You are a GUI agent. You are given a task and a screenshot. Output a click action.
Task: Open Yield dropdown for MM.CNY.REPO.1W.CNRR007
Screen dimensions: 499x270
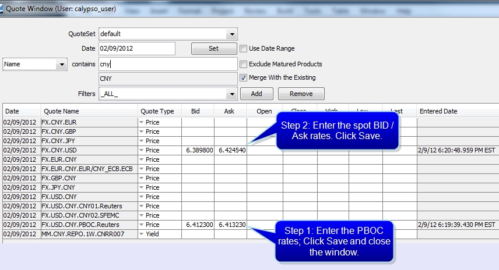(141, 234)
